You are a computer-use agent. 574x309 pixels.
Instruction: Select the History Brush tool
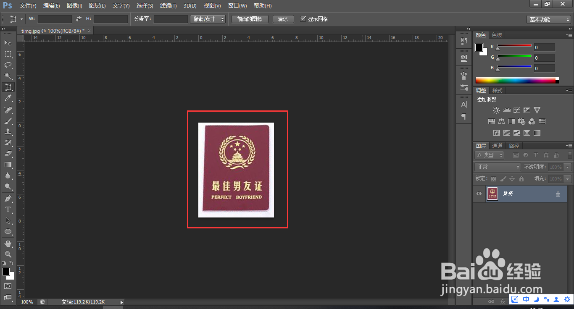(8, 143)
